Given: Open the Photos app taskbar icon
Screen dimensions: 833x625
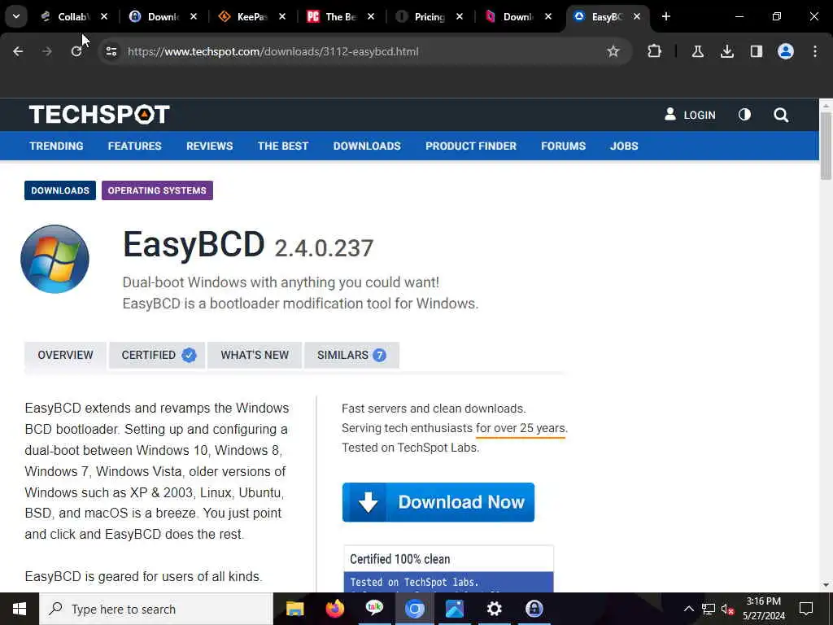Looking at the screenshot, I should point(455,609).
